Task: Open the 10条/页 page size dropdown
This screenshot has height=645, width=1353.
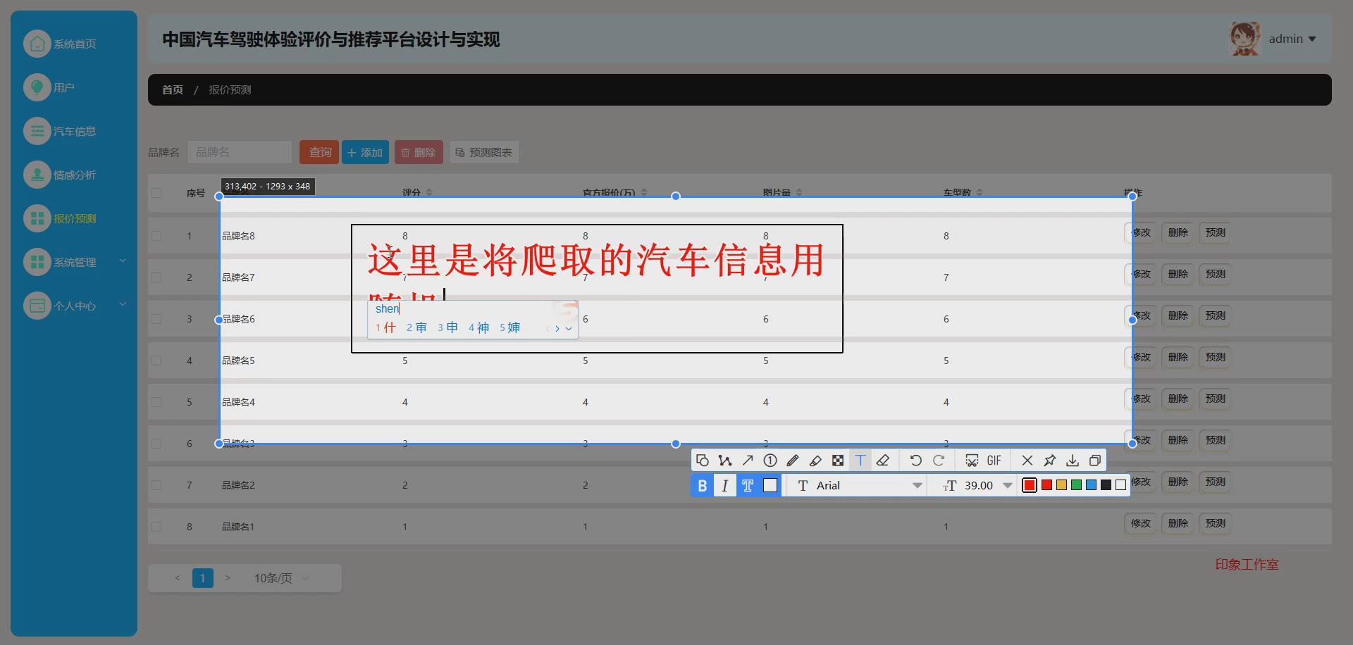Action: (279, 577)
